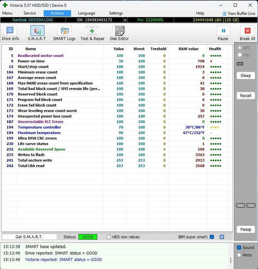Disable the Sound checkbox
The width and height of the screenshot is (258, 269).
point(239,247)
